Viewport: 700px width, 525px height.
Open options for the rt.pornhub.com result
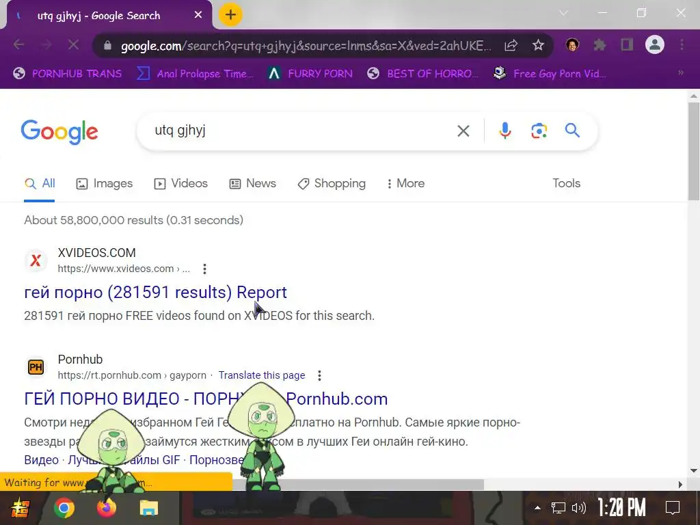[x=319, y=375]
